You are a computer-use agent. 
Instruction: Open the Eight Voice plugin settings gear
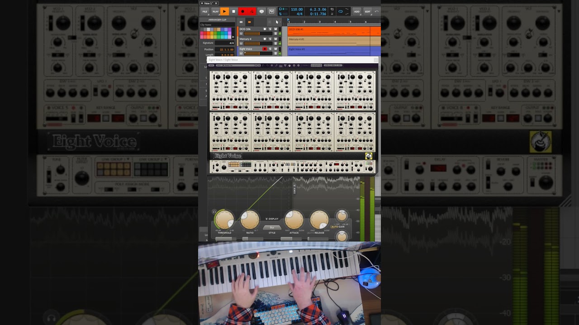(x=272, y=65)
